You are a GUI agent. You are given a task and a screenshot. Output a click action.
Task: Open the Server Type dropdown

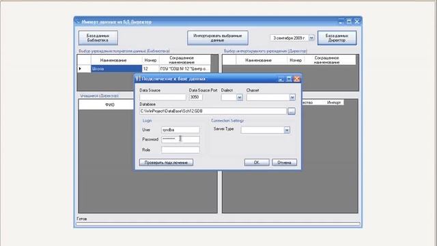point(287,130)
